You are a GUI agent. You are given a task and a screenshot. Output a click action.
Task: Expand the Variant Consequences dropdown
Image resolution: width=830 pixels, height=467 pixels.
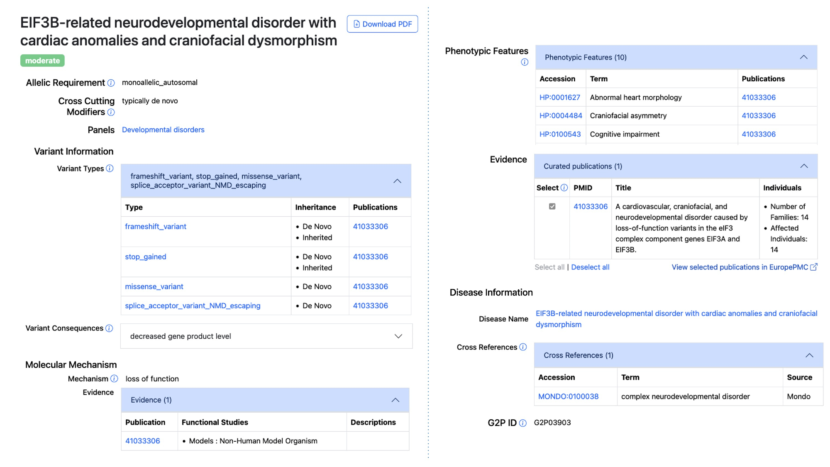coord(398,336)
